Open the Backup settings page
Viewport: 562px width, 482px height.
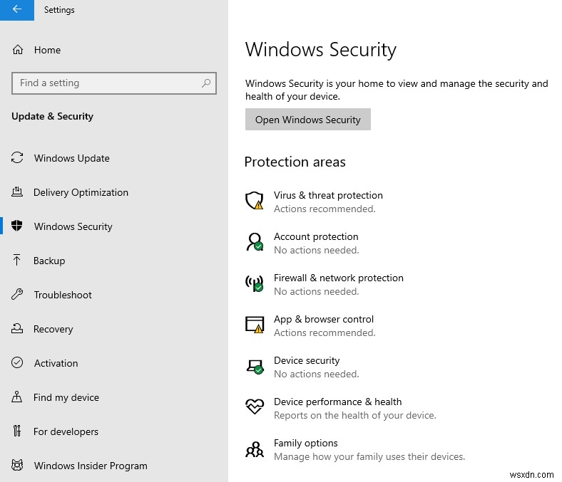[49, 261]
